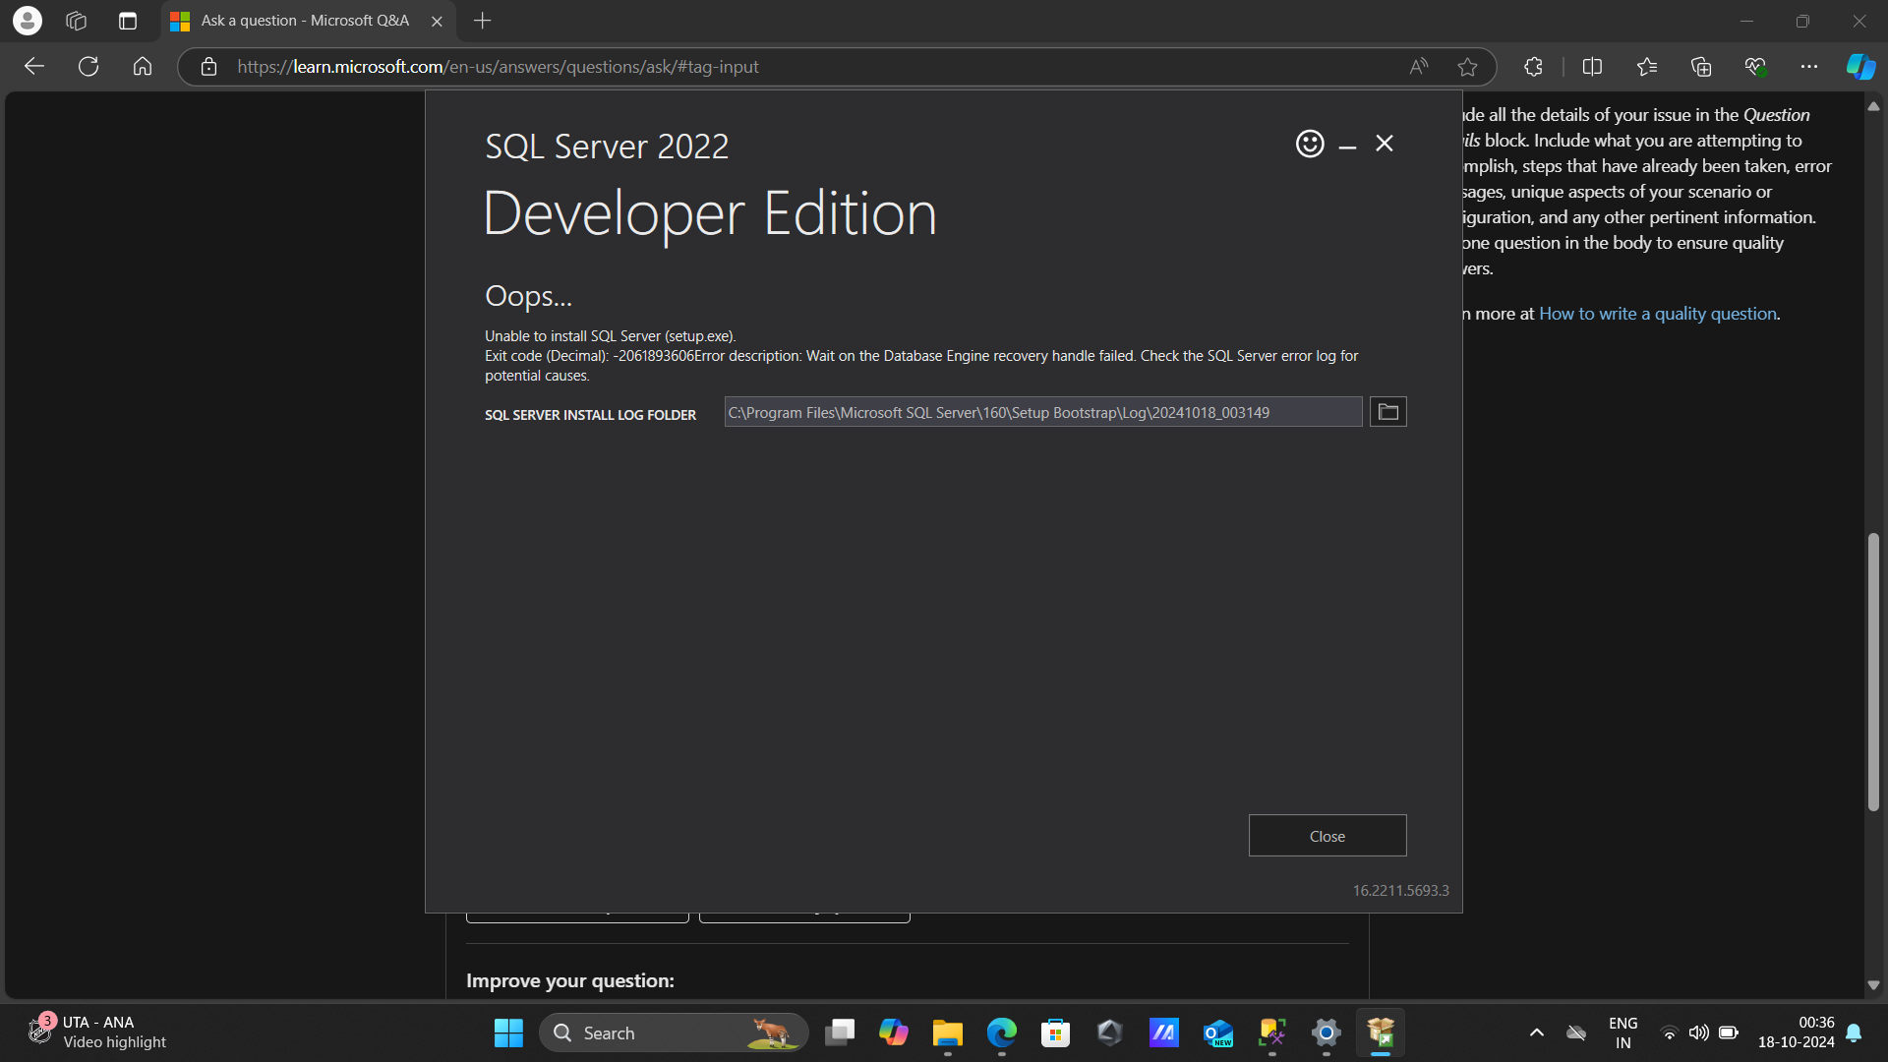Open the UTA - ANA Video highlight widget

point(98,1032)
